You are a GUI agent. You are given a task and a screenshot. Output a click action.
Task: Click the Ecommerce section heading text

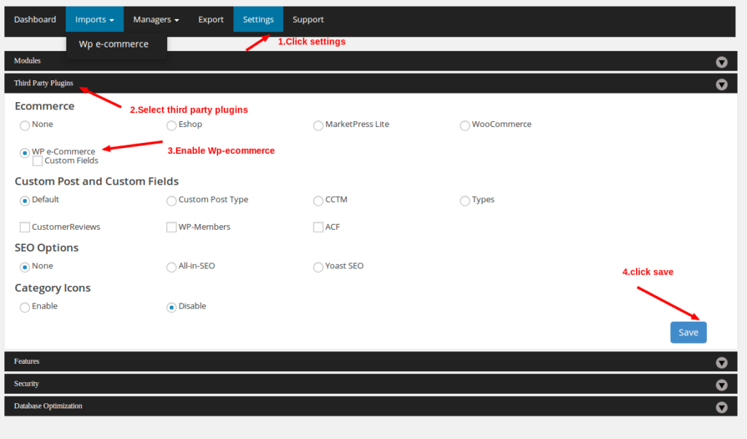pos(44,106)
